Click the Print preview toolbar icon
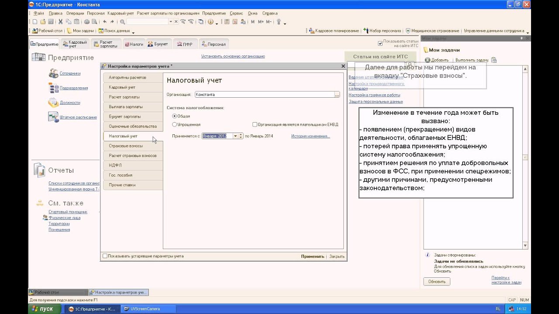 pos(94,22)
